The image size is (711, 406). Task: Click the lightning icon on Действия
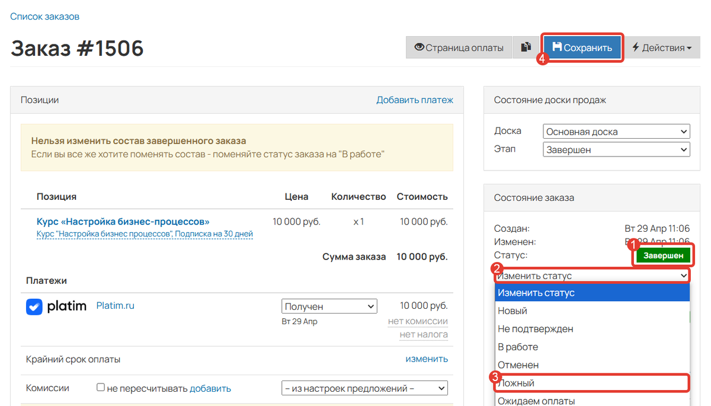pos(636,47)
